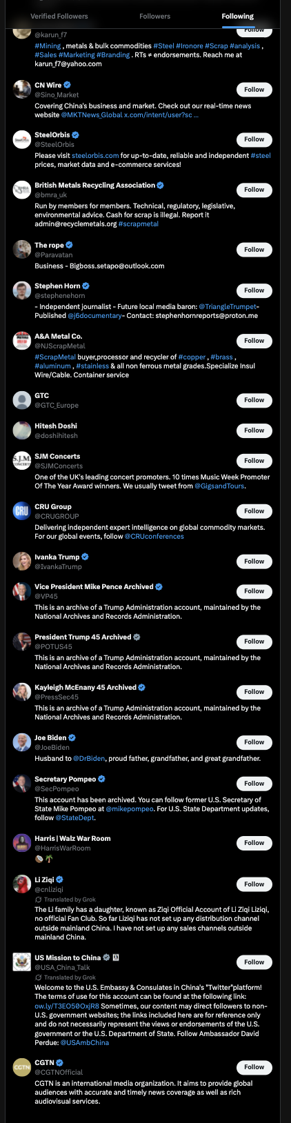Open SteelOrbis profile picture
Screen dimensions: 291x1123
click(22, 139)
